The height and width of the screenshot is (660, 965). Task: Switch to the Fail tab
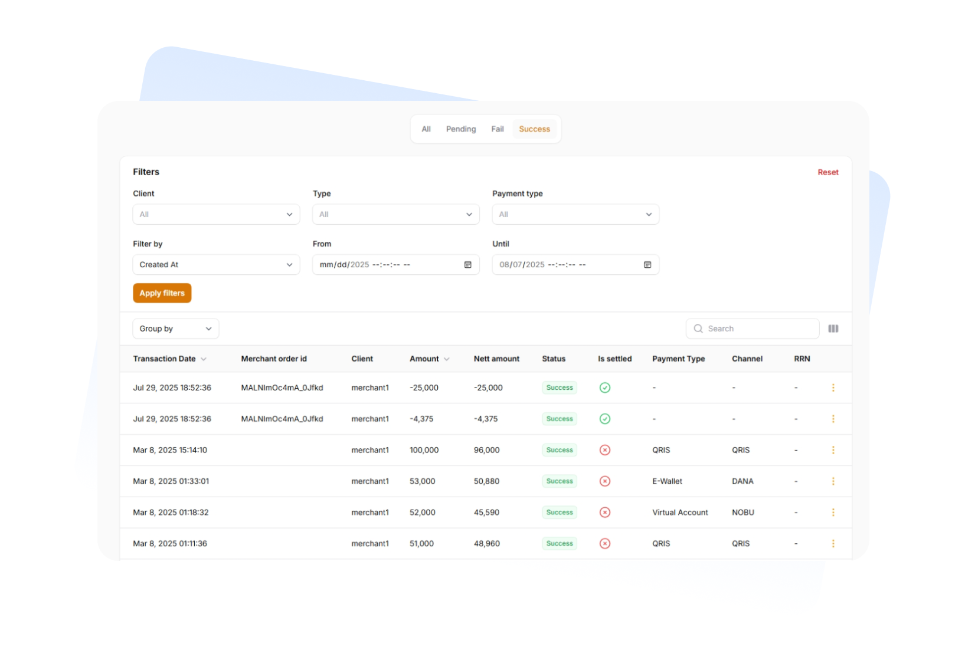[497, 129]
